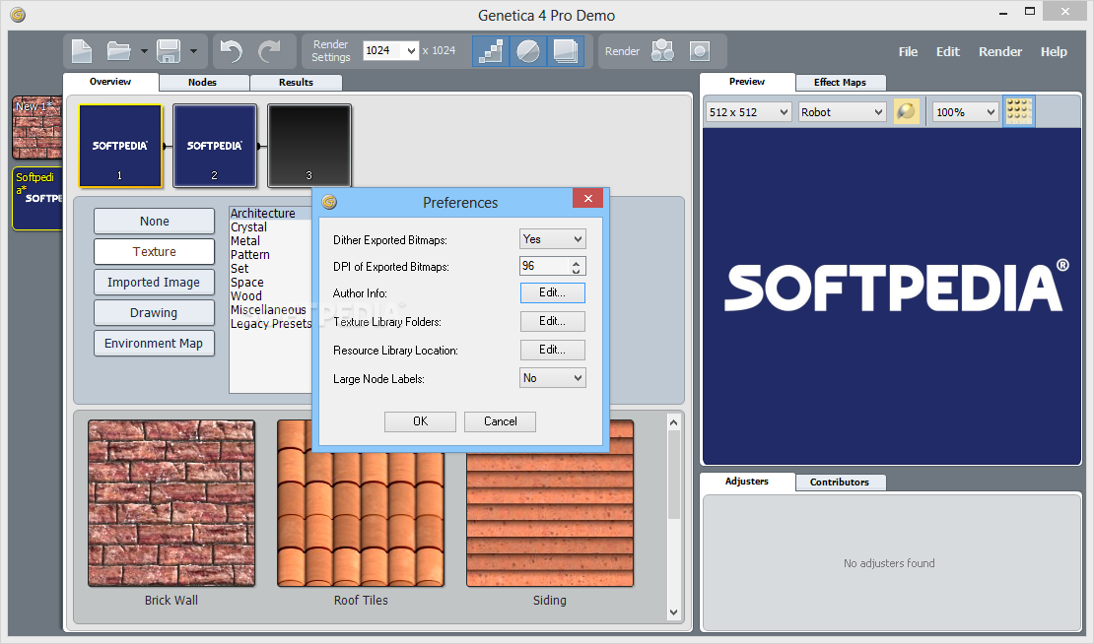Open the Large Node Labels dropdown
Screen dimensions: 1094x644
pos(553,378)
